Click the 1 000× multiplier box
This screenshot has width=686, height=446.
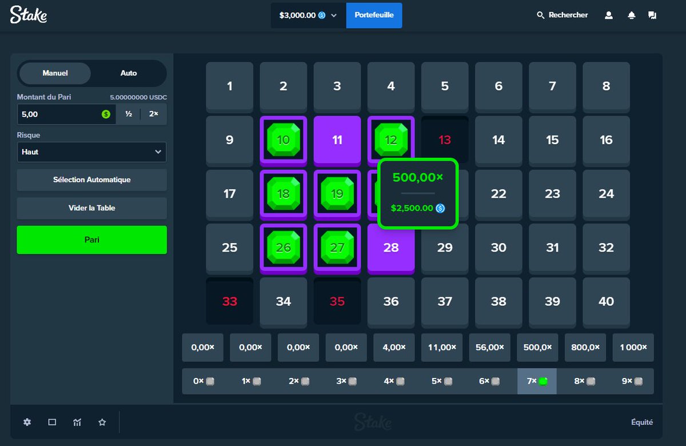(633, 347)
